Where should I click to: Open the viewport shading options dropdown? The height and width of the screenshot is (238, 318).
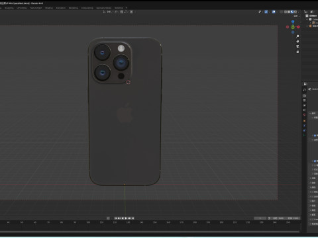click(x=299, y=12)
